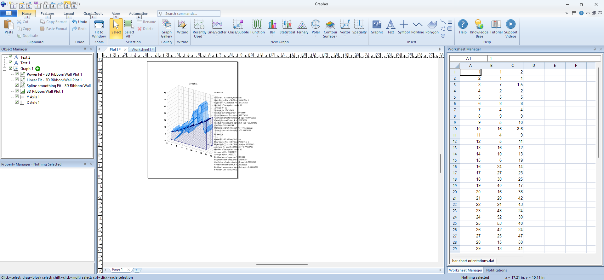Open the Contour Surface dropdown
This screenshot has height=280, width=604.
[330, 29]
